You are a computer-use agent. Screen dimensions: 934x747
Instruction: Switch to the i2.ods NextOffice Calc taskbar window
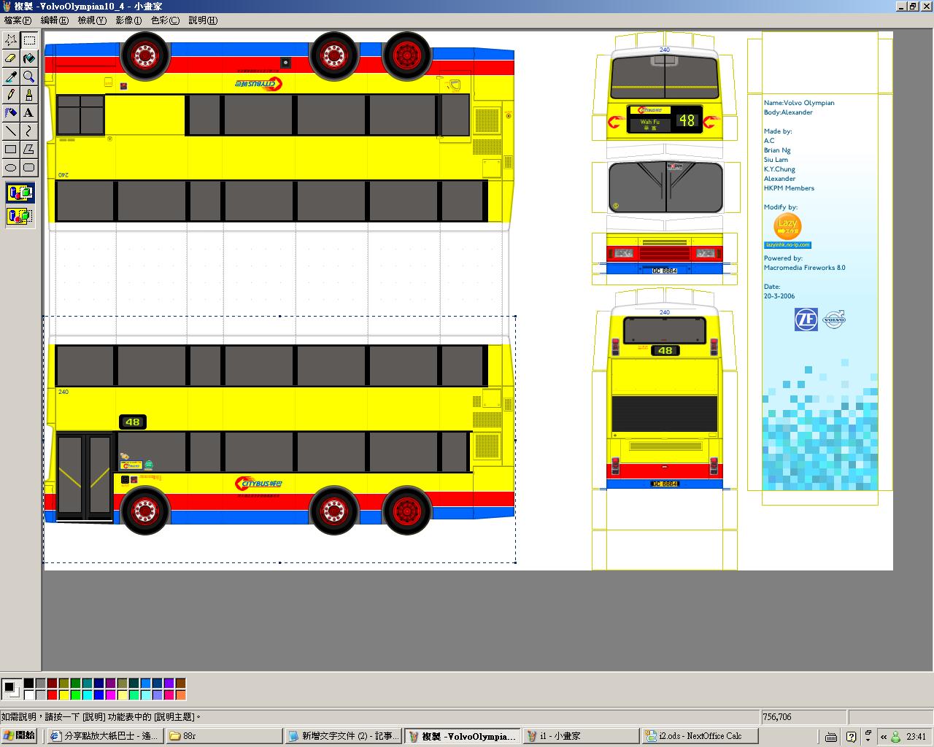(700, 736)
